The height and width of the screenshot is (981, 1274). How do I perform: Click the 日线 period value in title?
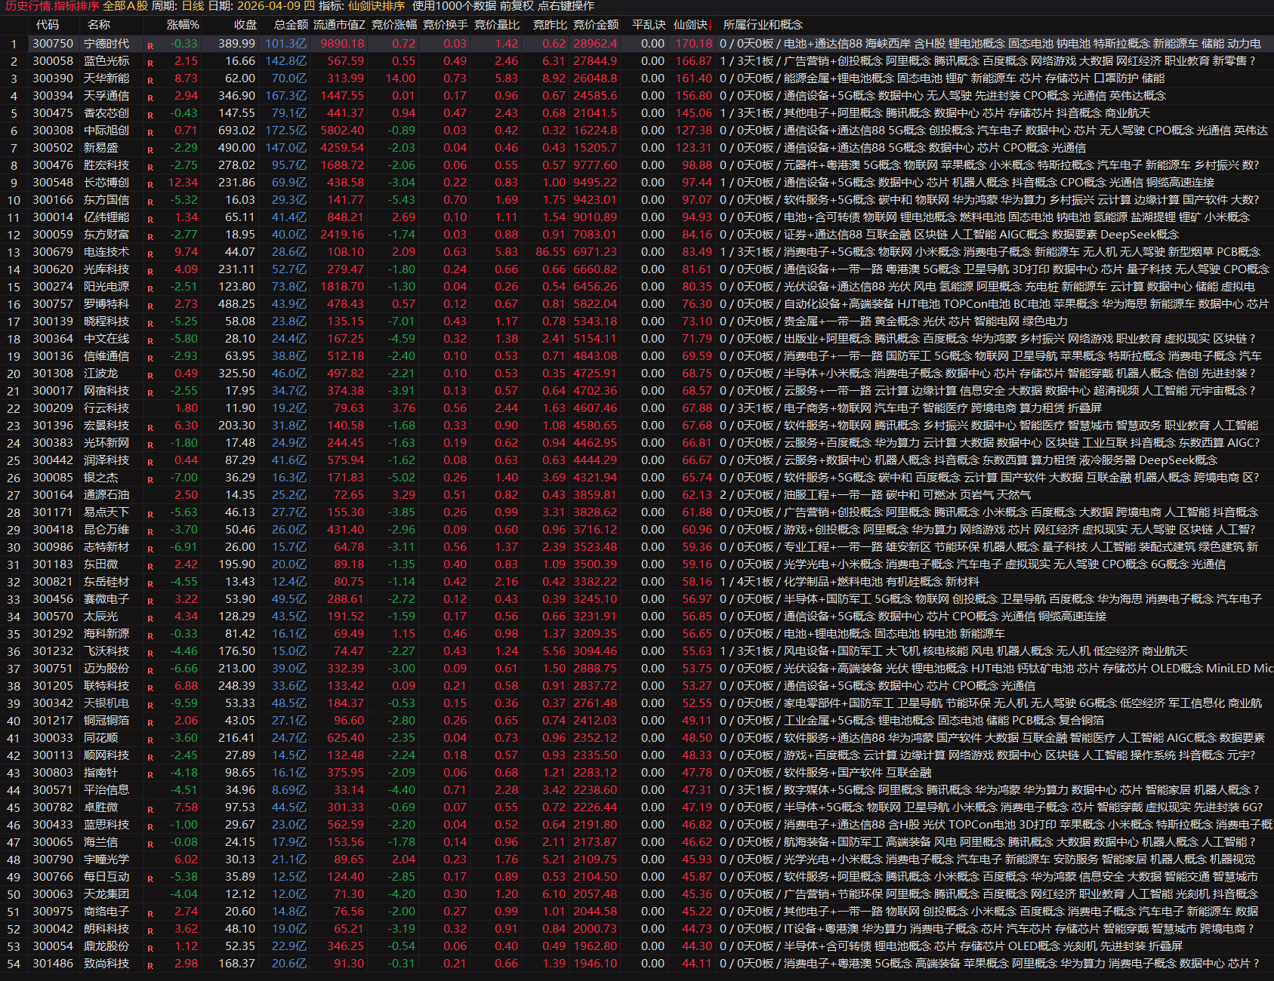(193, 6)
